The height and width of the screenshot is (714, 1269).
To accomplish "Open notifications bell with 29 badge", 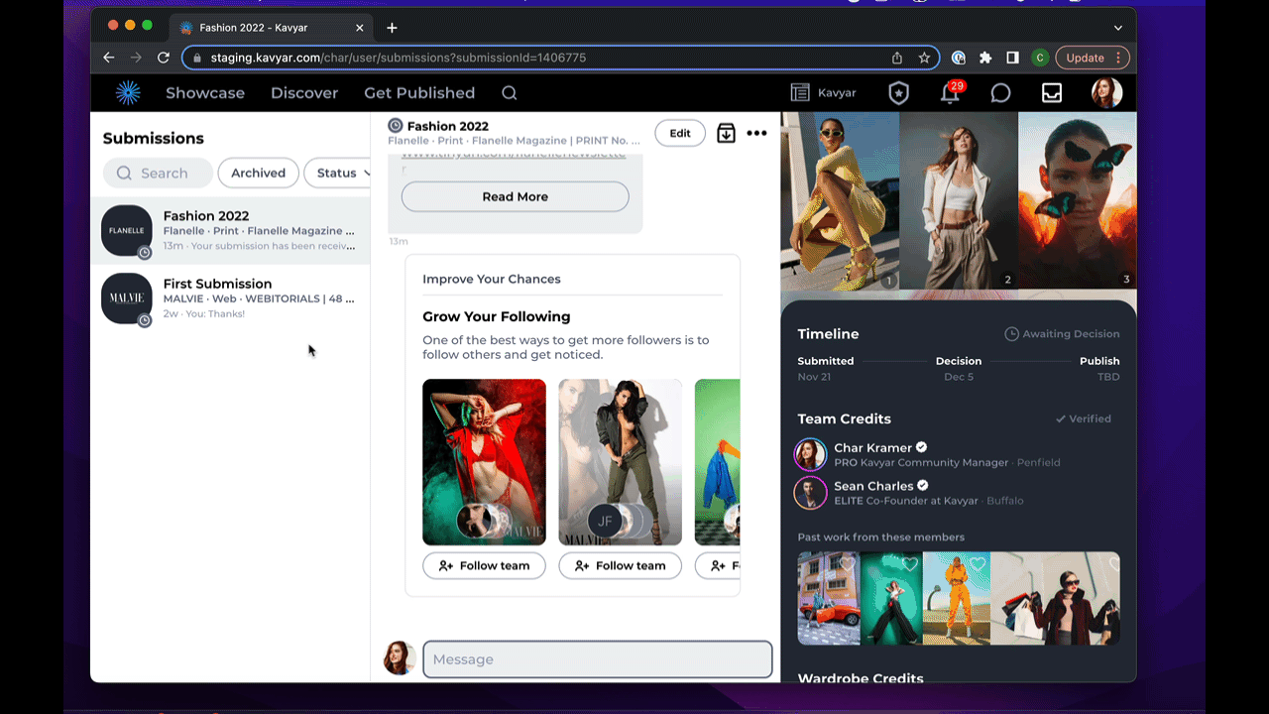I will (x=950, y=92).
